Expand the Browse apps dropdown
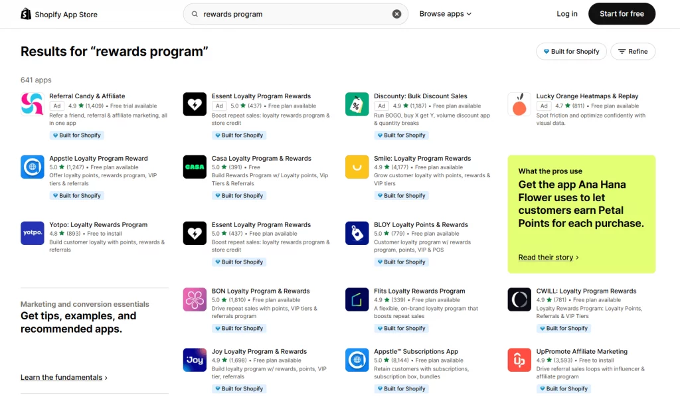Viewport: 680px width, 401px height. point(445,14)
